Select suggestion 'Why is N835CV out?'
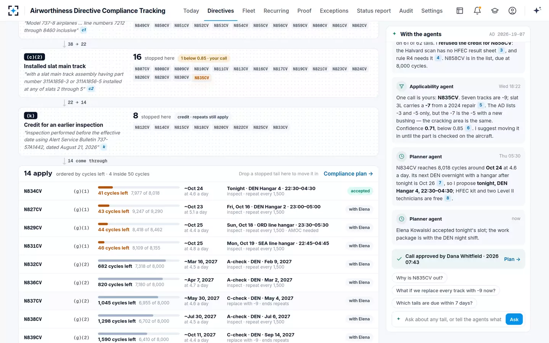The width and height of the screenshot is (549, 343). click(419, 278)
